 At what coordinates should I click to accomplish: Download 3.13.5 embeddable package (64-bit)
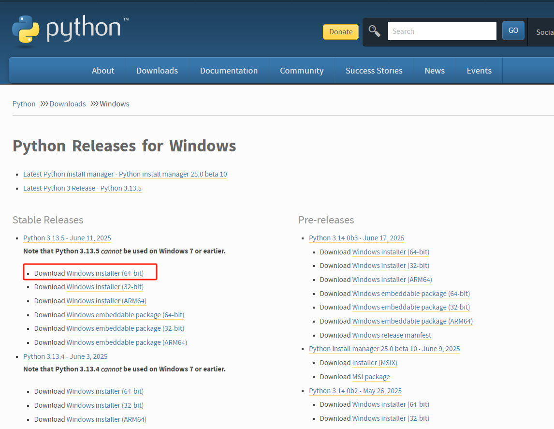tap(125, 315)
